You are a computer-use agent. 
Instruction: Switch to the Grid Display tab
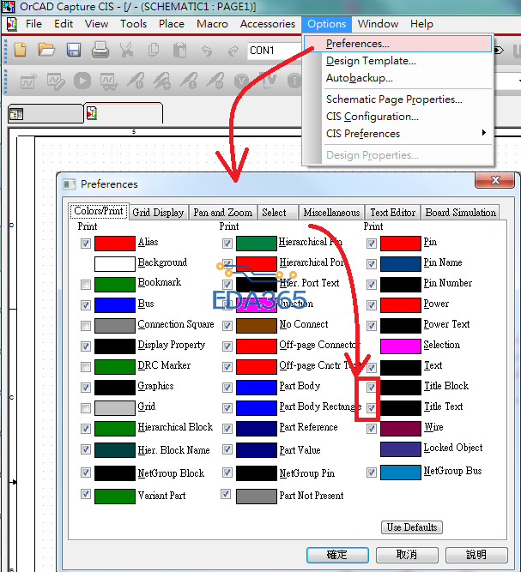pyautogui.click(x=158, y=213)
